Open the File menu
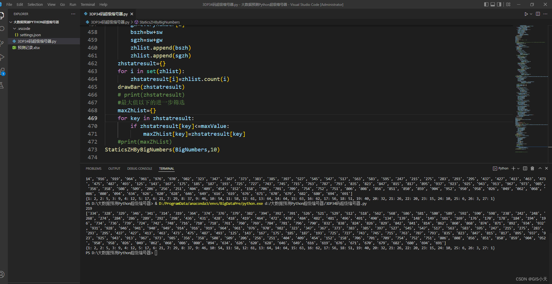This screenshot has width=552, height=284. pos(9,4)
